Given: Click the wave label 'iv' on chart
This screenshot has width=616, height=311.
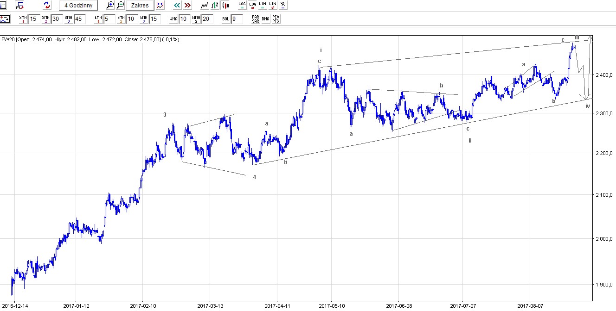Looking at the screenshot, I should (x=588, y=106).
